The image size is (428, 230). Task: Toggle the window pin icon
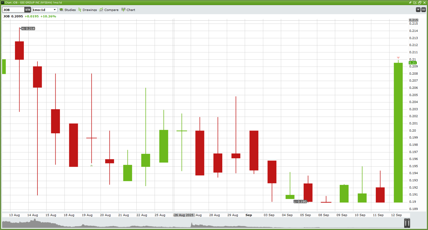pos(410,3)
